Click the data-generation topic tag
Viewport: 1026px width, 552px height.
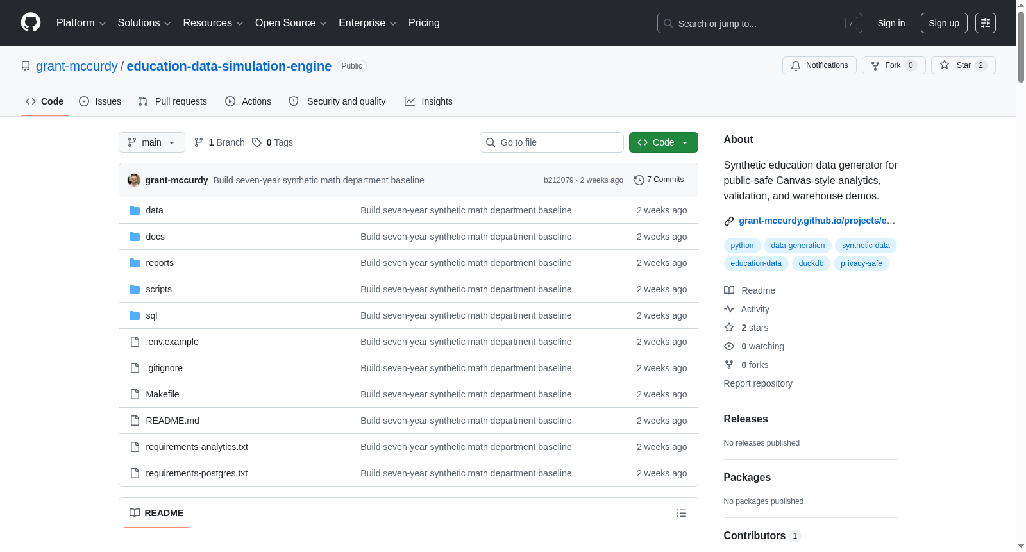pos(798,246)
